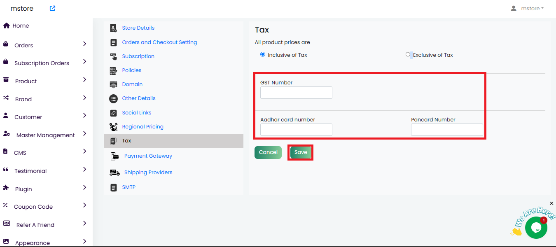Screen dimensions: 556x247
Task: Open the mstore user account dropdown
Action: [x=527, y=8]
